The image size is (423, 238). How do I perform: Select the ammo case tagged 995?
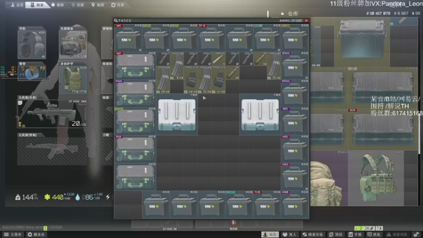[x=295, y=121]
